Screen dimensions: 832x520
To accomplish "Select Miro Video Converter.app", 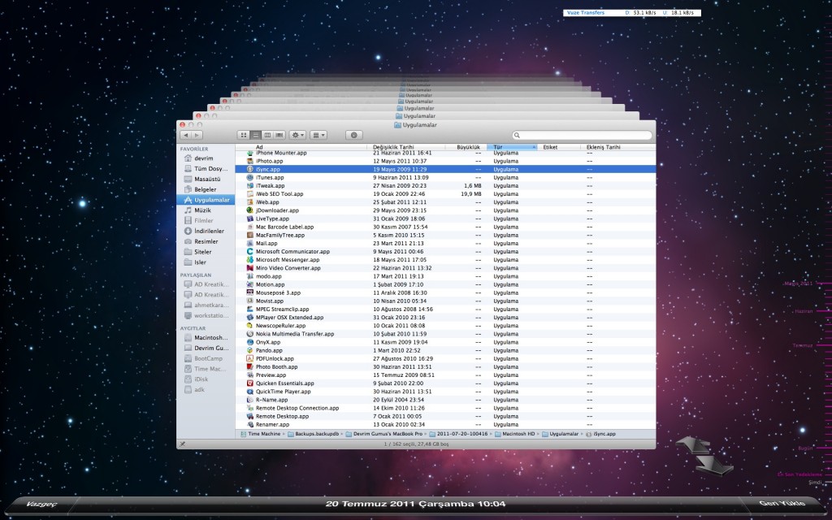I will (x=446, y=268).
